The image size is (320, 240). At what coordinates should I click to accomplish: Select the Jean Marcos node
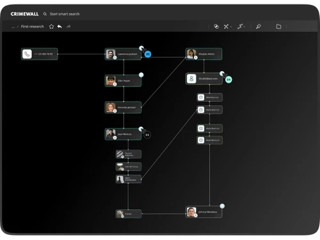pyautogui.click(x=123, y=134)
